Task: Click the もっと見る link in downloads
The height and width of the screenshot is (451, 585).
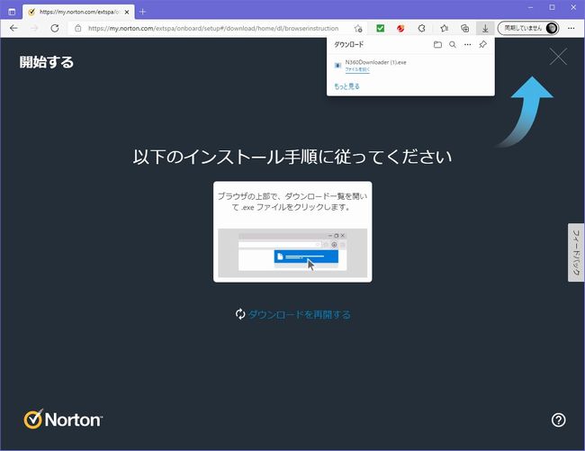Action: [x=346, y=86]
